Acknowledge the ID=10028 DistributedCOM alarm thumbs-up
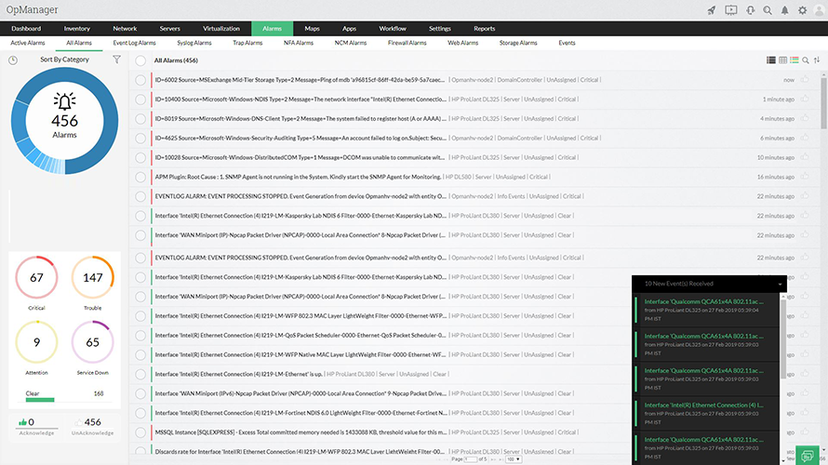The height and width of the screenshot is (465, 828). click(x=804, y=157)
